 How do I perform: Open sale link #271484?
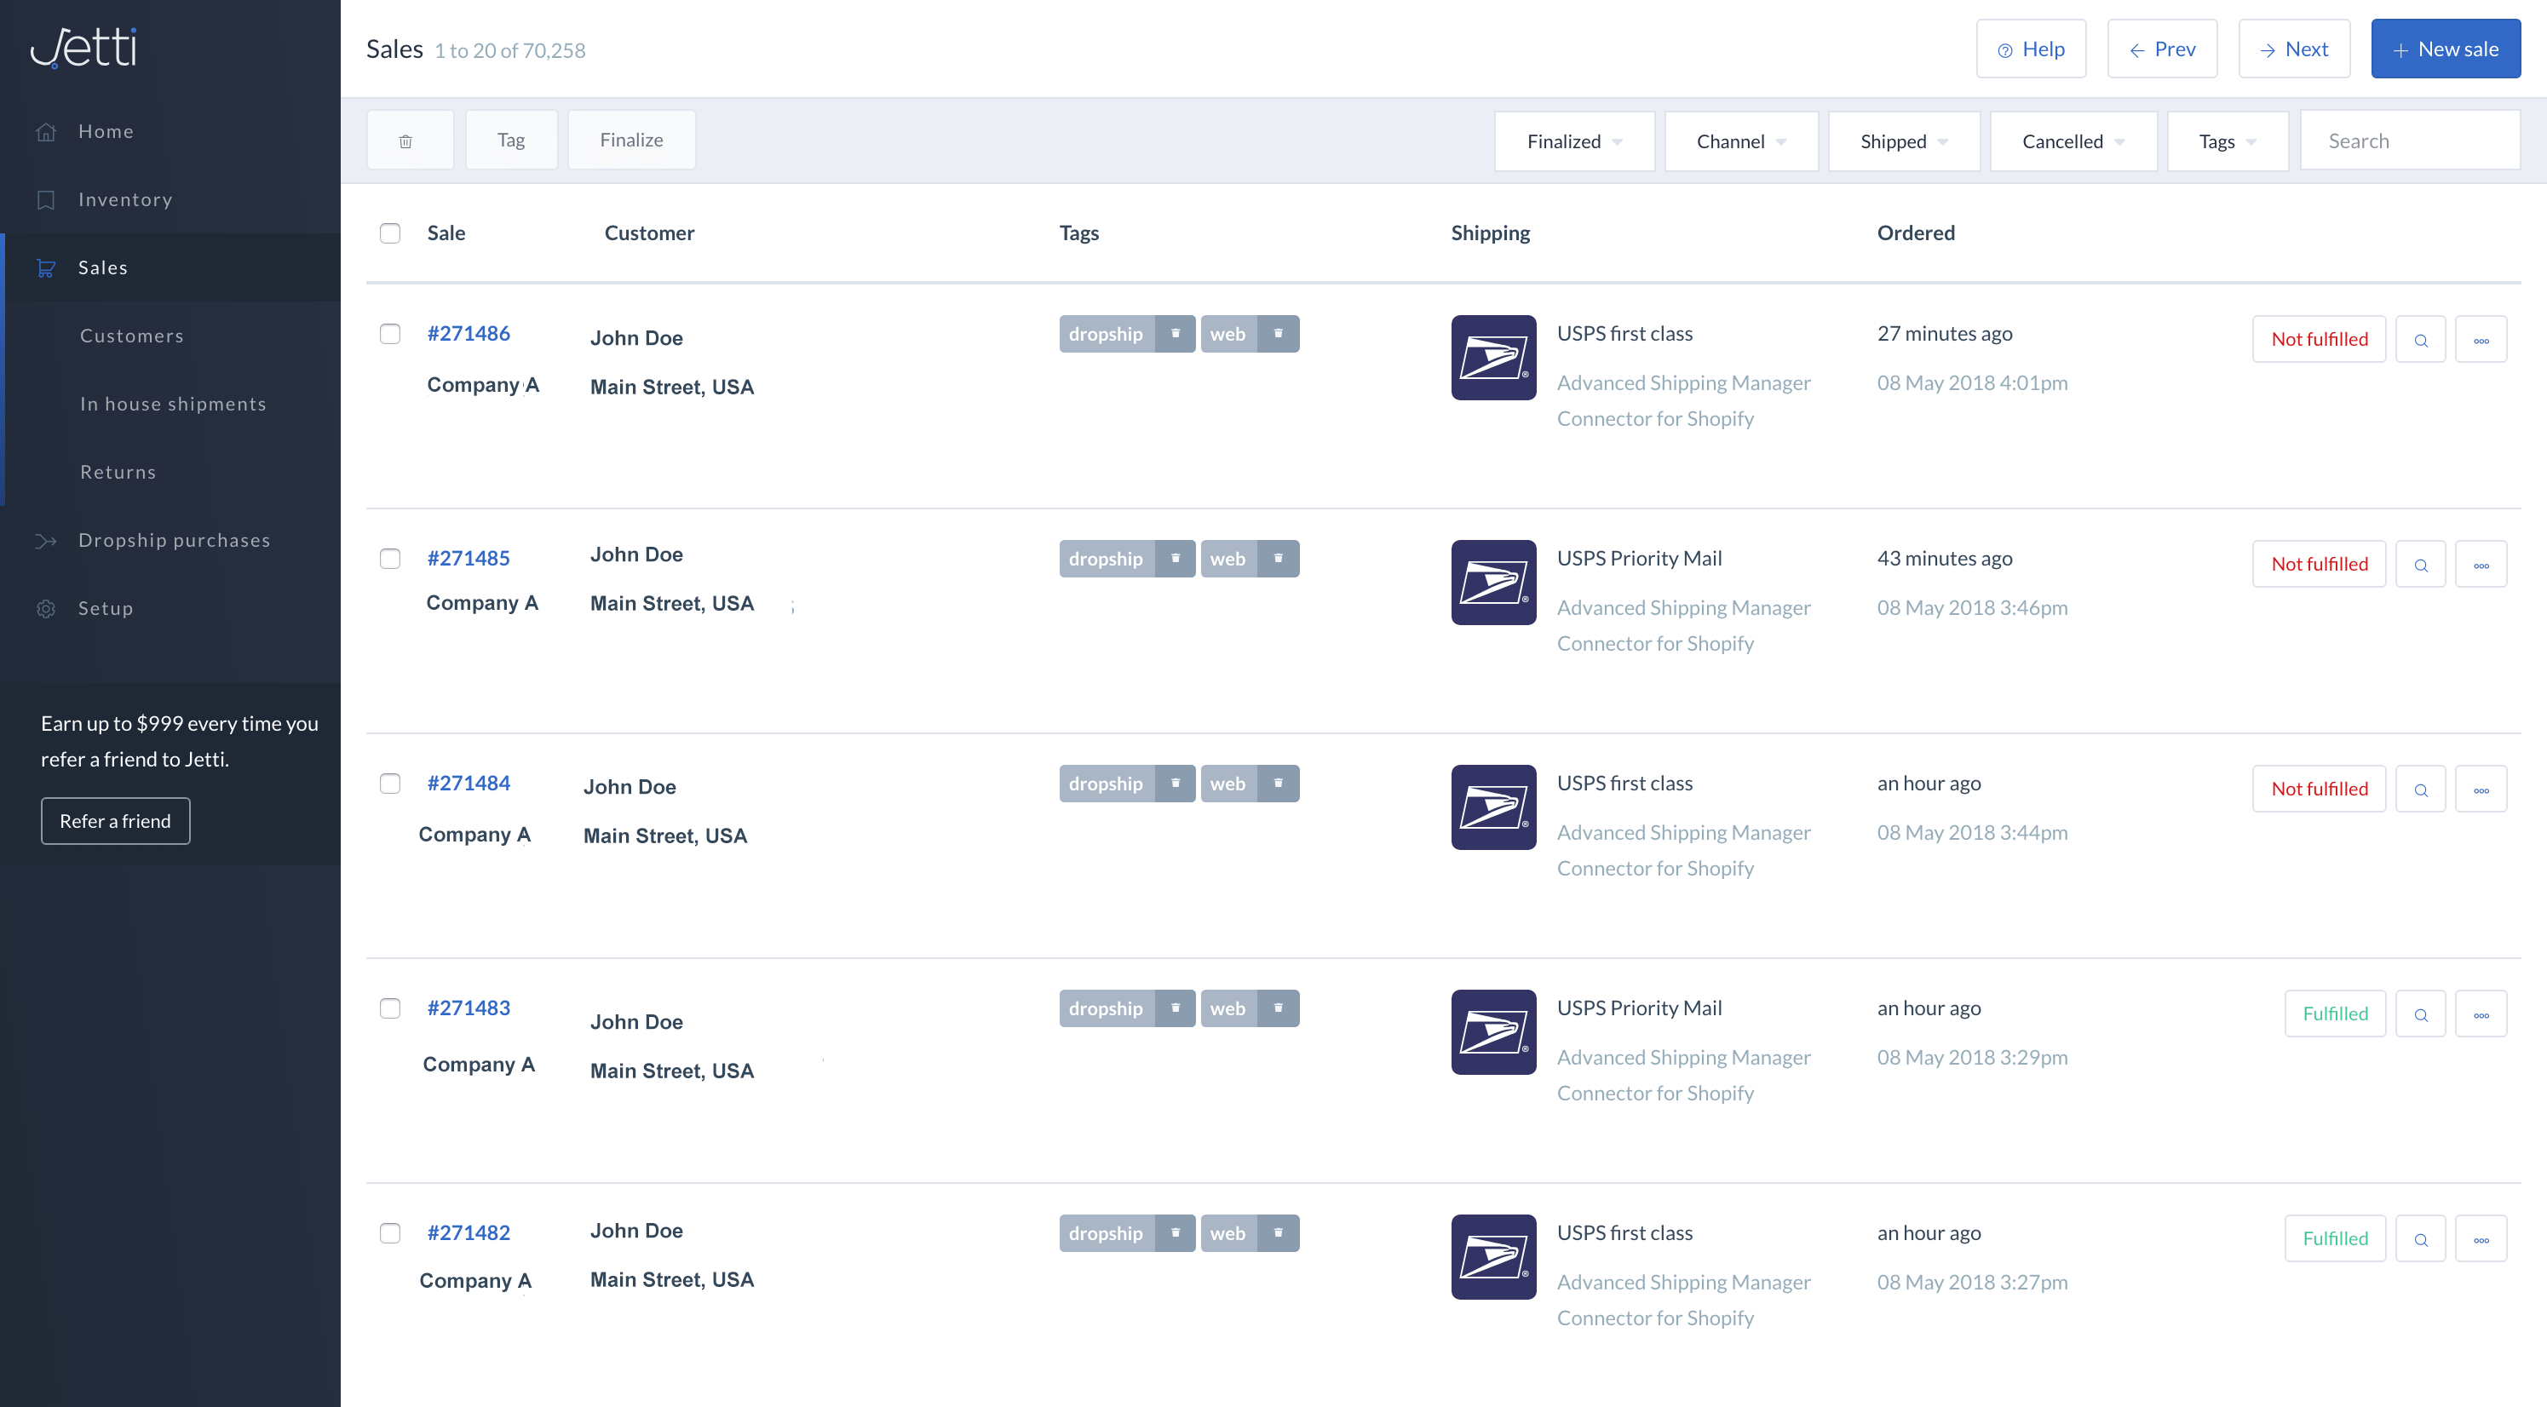[x=469, y=783]
